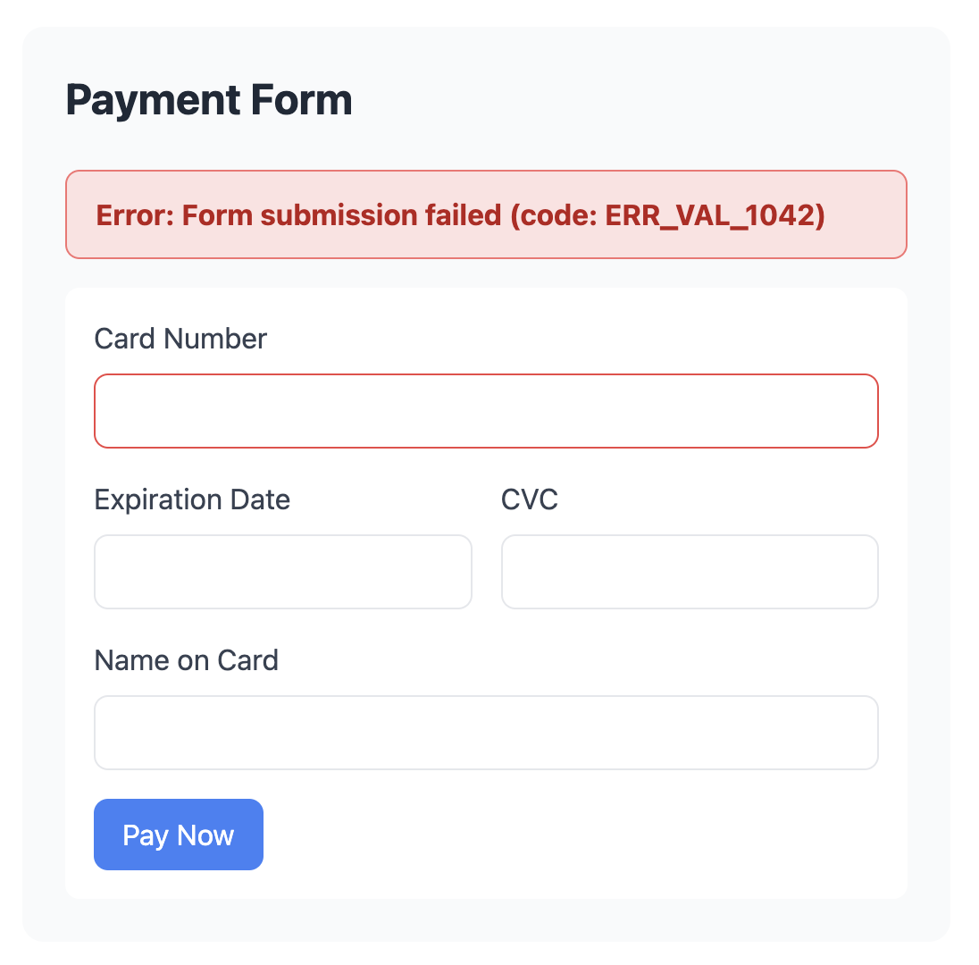Select the CVC input field
Viewport: 979px width, 965px height.
pyautogui.click(x=689, y=571)
